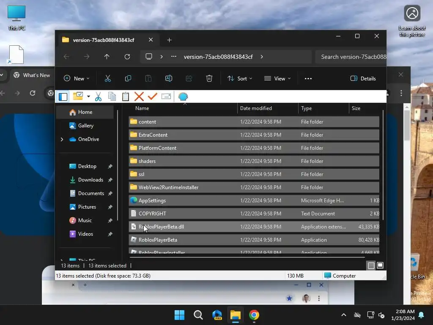Click the chevron after version-75acb088f43843cf in address bar

coord(261,57)
